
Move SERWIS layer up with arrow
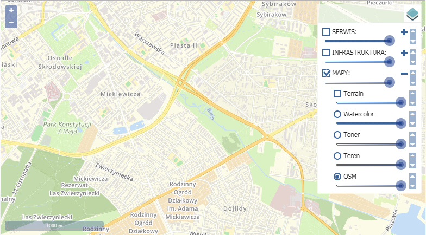[413, 31]
